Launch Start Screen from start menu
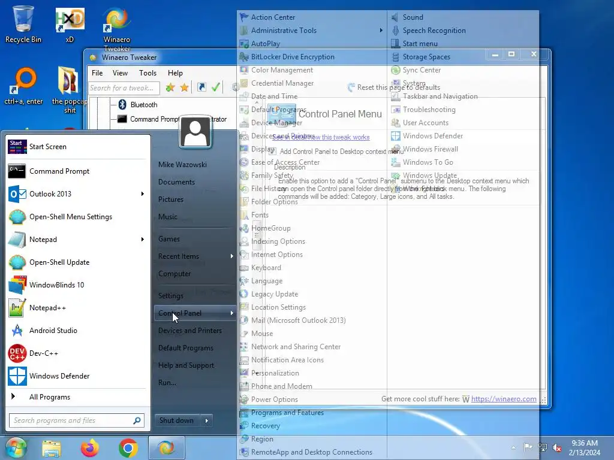614x460 pixels. tap(77, 147)
